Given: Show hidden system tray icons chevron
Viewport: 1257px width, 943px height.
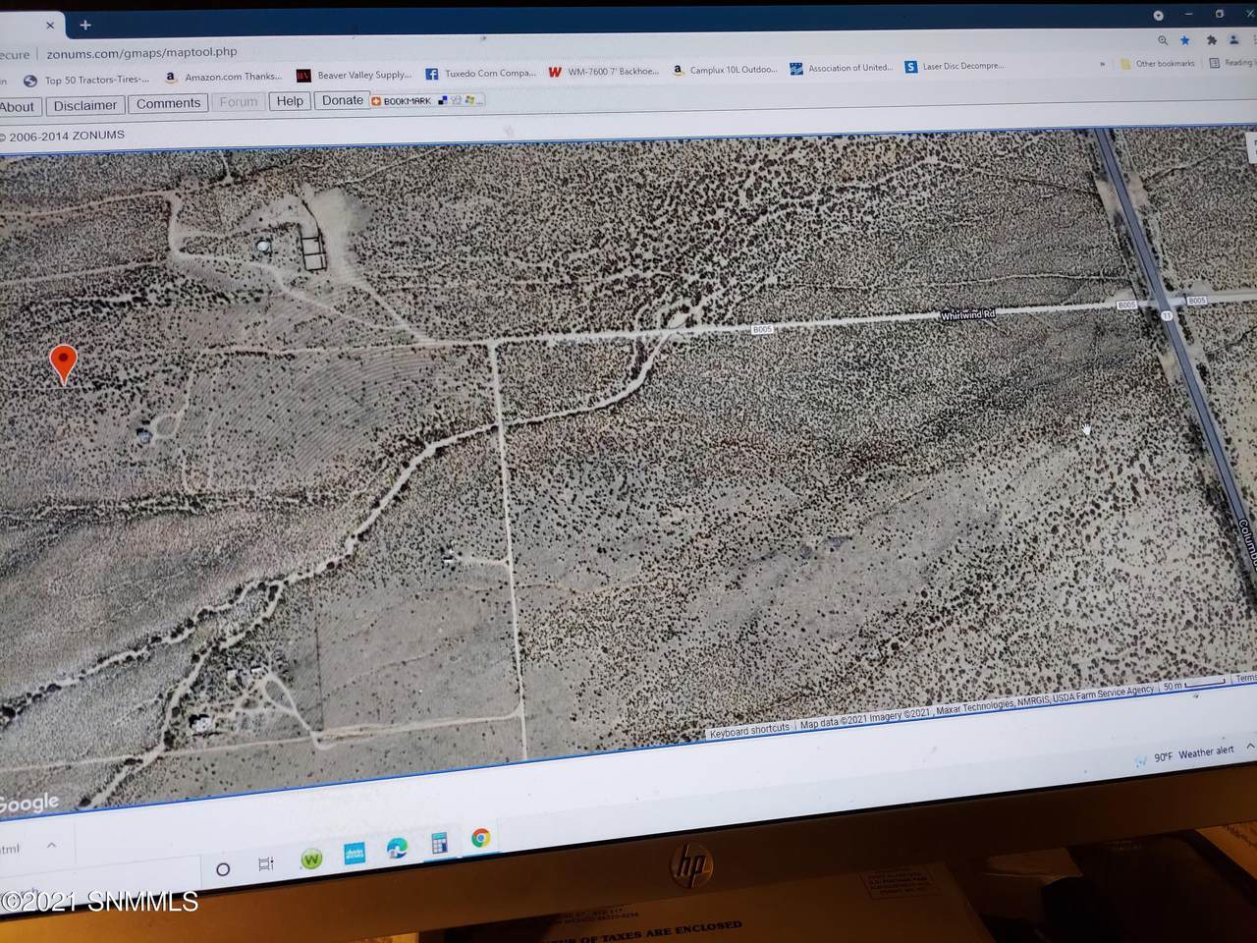Looking at the screenshot, I should coord(1250,748).
